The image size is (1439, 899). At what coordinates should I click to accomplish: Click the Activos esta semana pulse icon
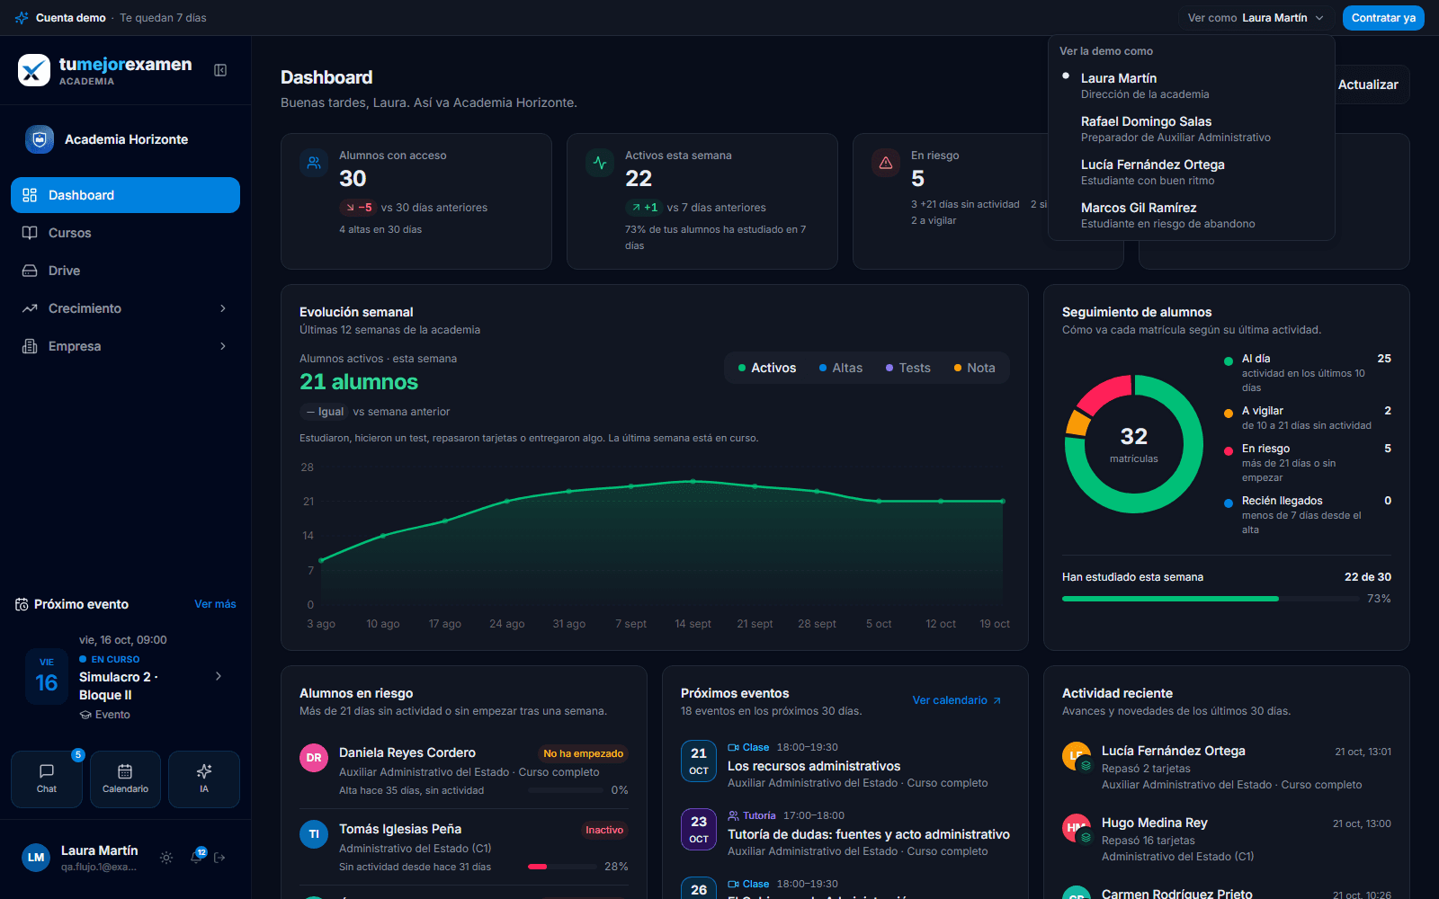pyautogui.click(x=600, y=163)
